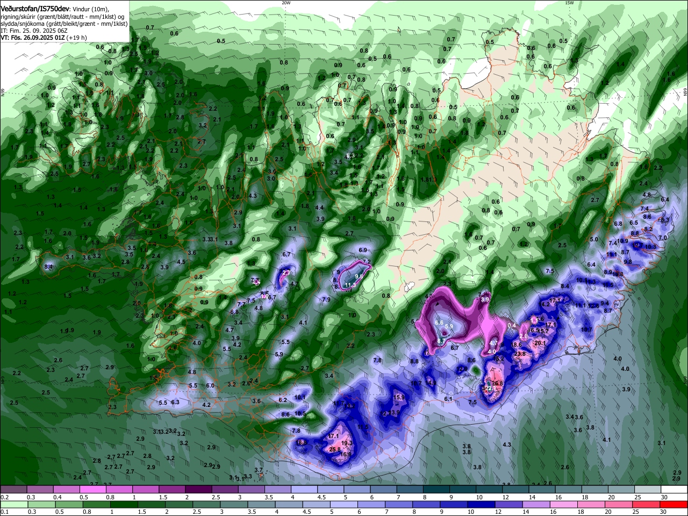Image resolution: width=688 pixels, height=516 pixels.
Task: Click the bright pink 0.5 swatch in upper legend row
Action: 92,490
